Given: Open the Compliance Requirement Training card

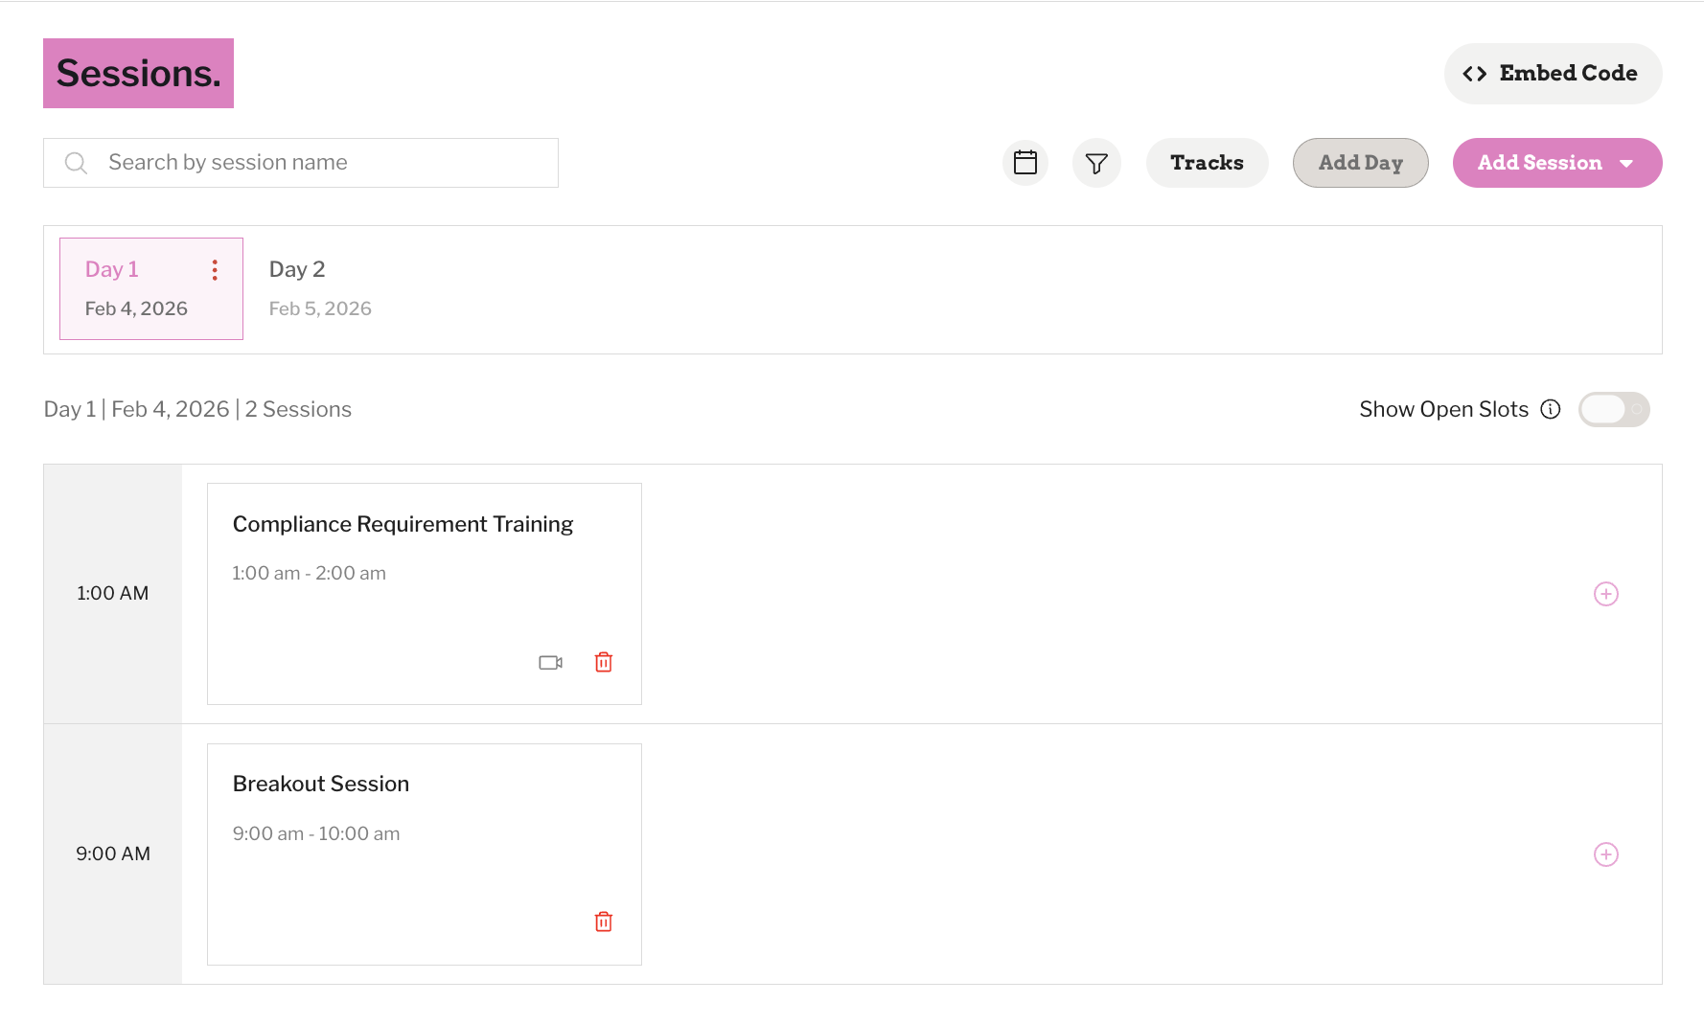Looking at the screenshot, I should point(425,594).
